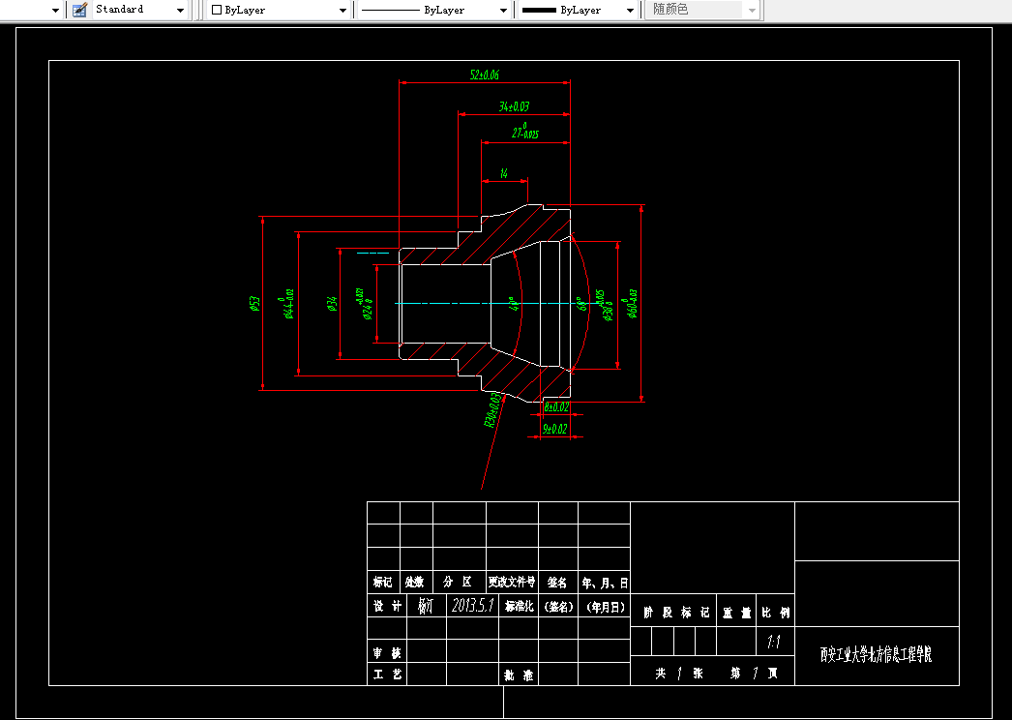Select the 8±0.02 dimension text
This screenshot has height=720, width=1012.
click(556, 406)
